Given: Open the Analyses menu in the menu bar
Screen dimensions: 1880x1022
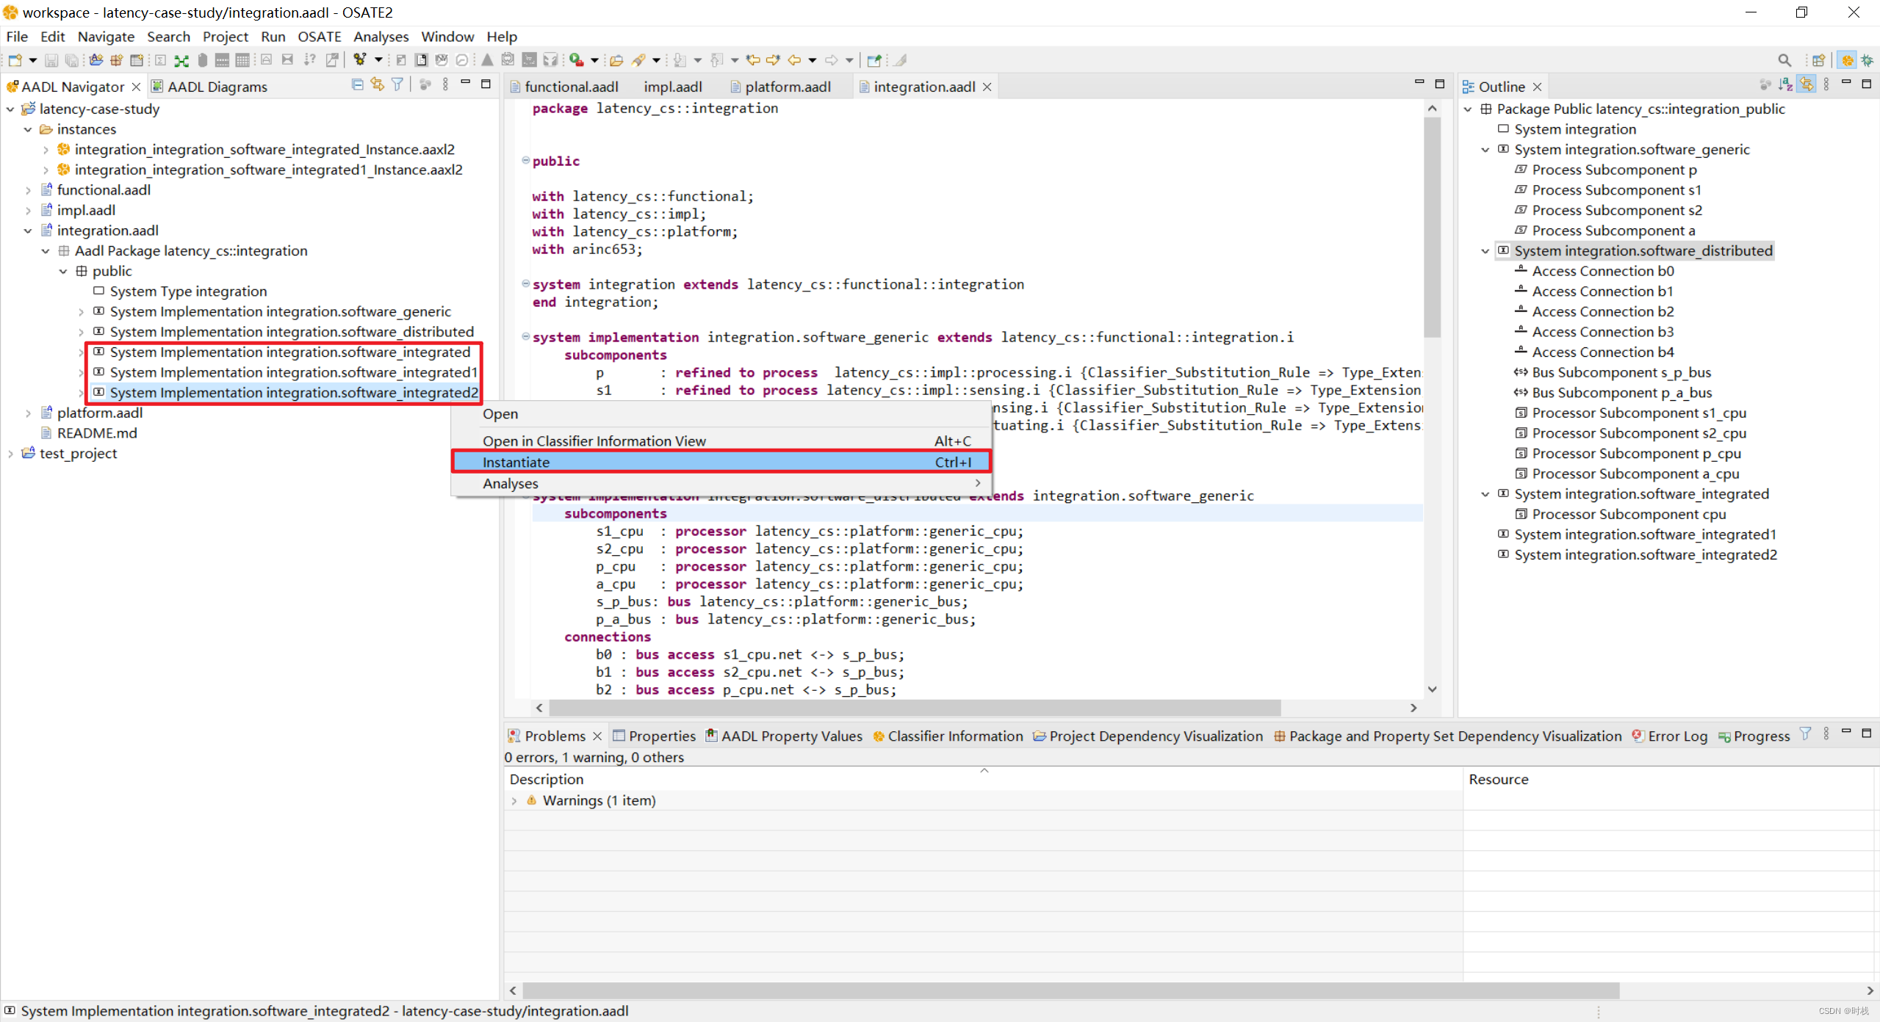Looking at the screenshot, I should (x=380, y=37).
